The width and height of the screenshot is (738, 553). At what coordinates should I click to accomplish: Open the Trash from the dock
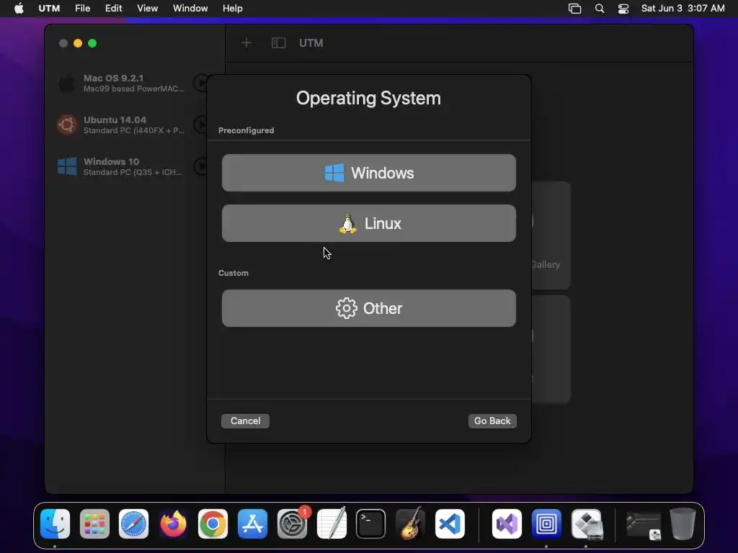683,524
